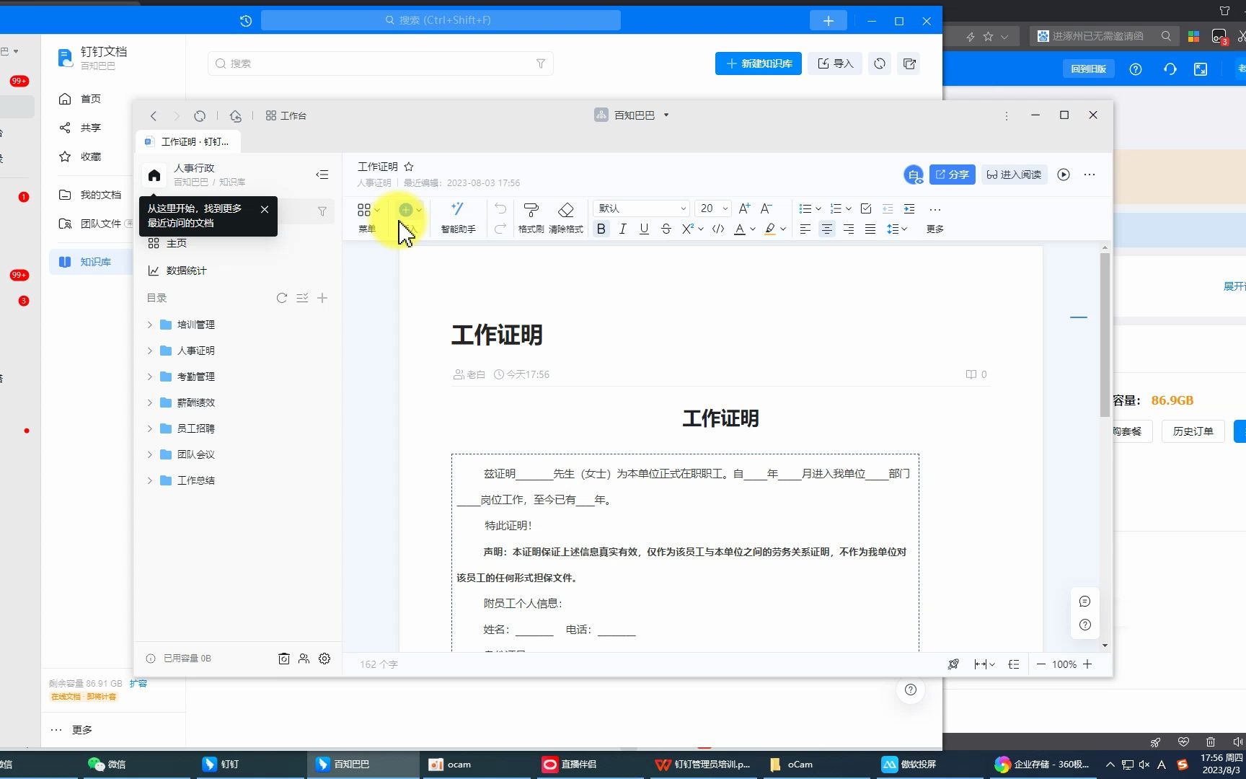Open document more-options ellipsis menu
Viewport: 1246px width, 779px height.
tap(1090, 175)
